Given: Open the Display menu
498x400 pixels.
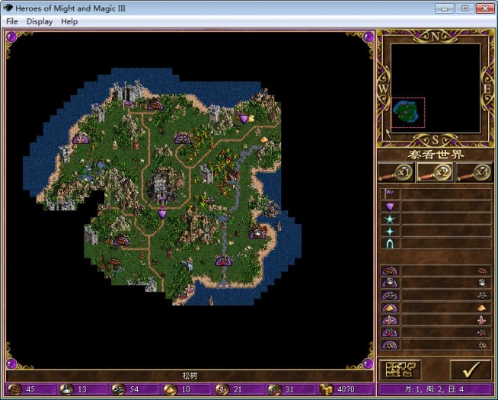Looking at the screenshot, I should [40, 21].
